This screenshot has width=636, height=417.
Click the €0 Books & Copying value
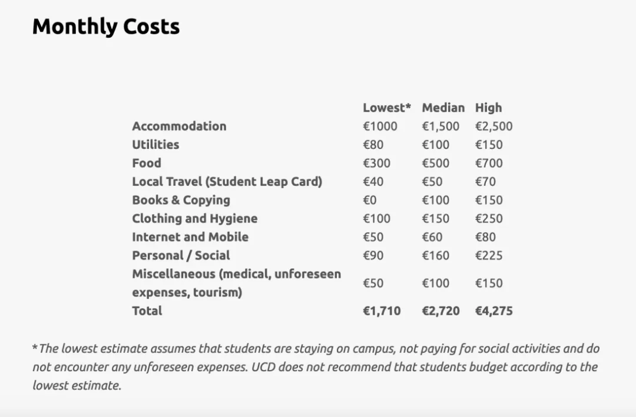[369, 200]
